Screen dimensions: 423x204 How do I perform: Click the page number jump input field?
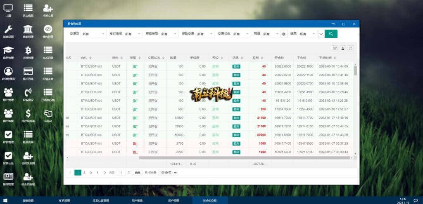point(121,173)
